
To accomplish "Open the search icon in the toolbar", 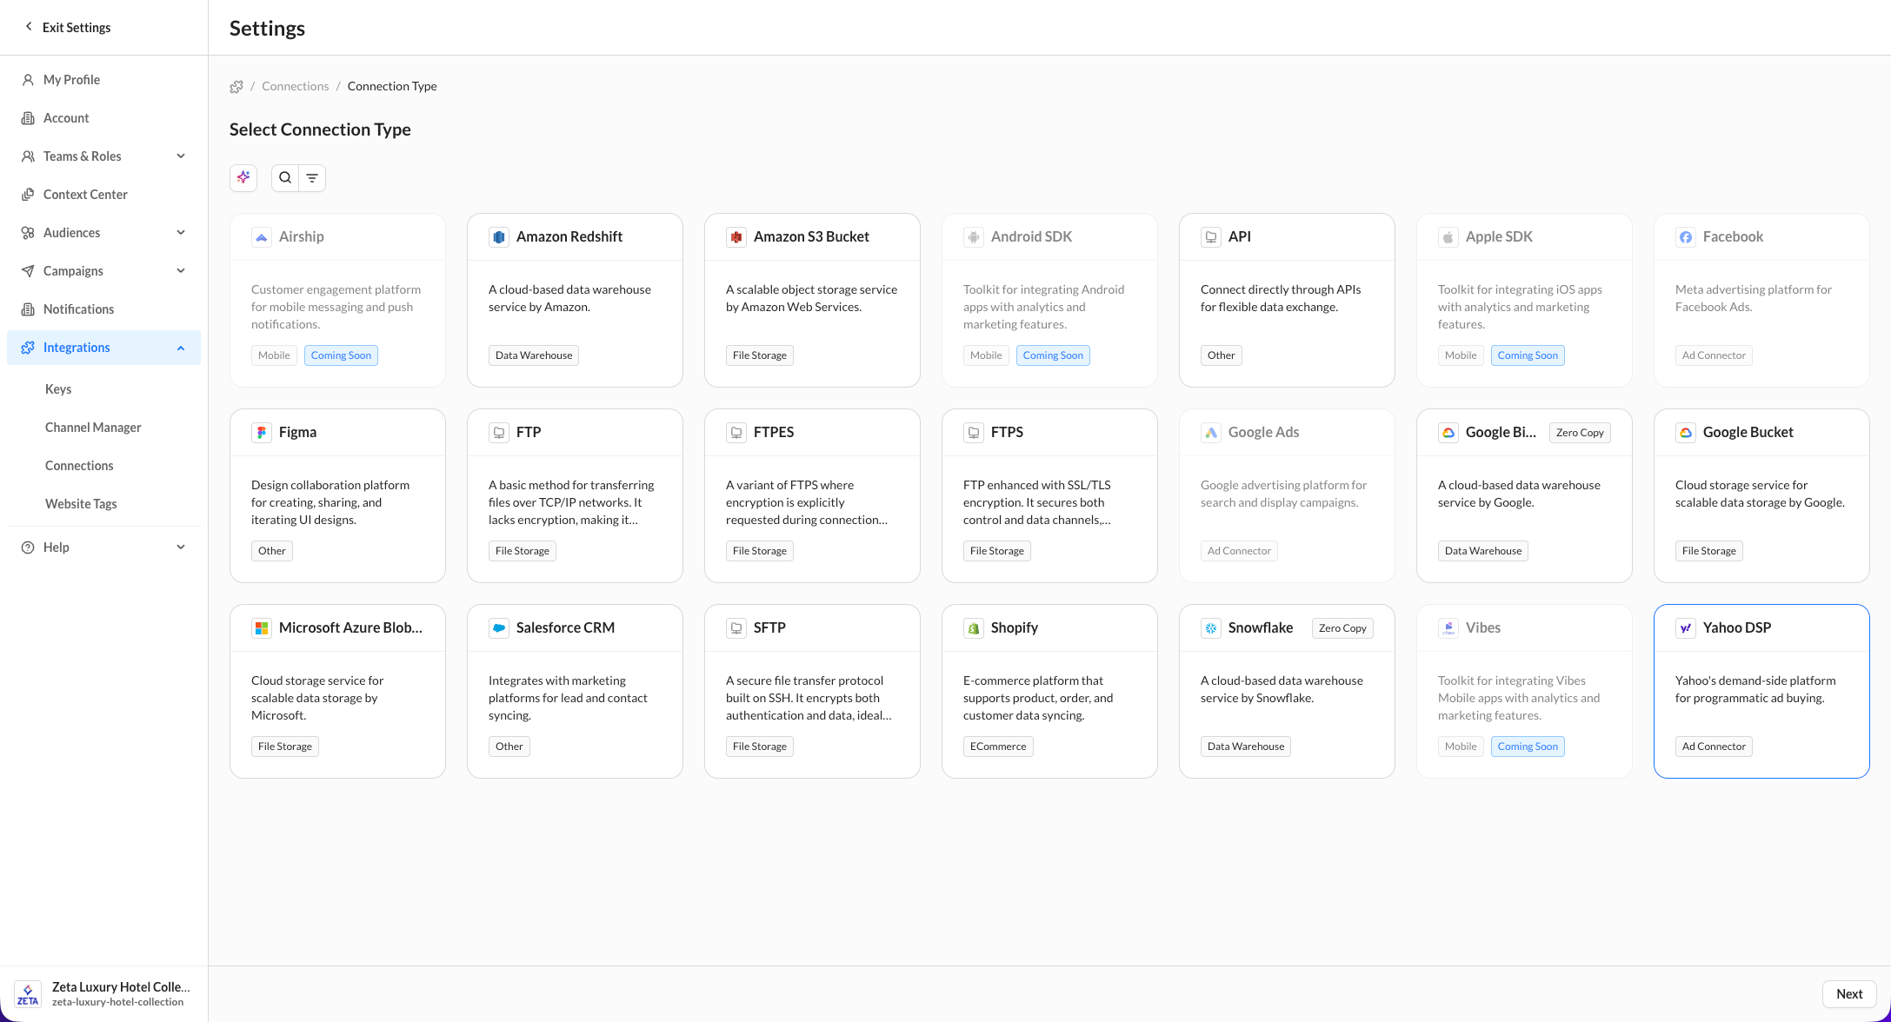I will [285, 177].
